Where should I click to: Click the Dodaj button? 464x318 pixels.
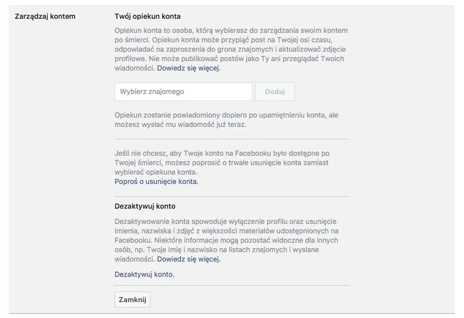(x=275, y=92)
